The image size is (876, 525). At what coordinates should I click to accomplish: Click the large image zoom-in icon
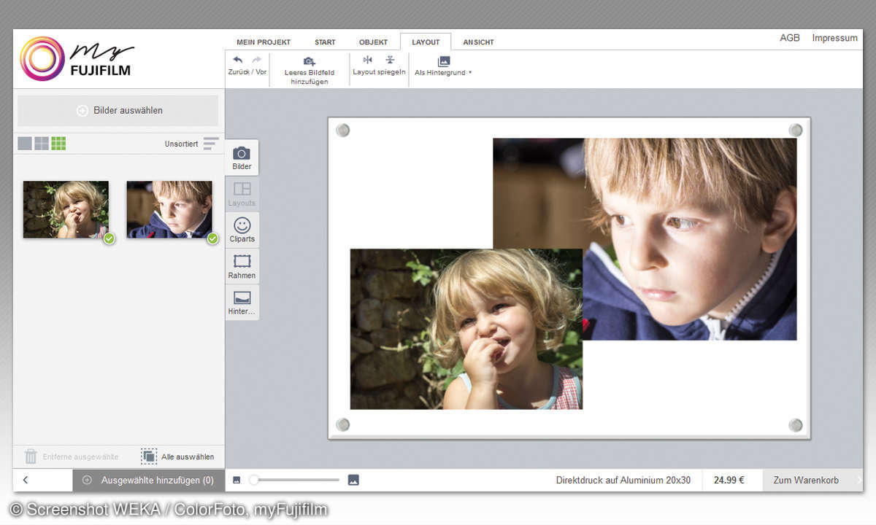(353, 480)
